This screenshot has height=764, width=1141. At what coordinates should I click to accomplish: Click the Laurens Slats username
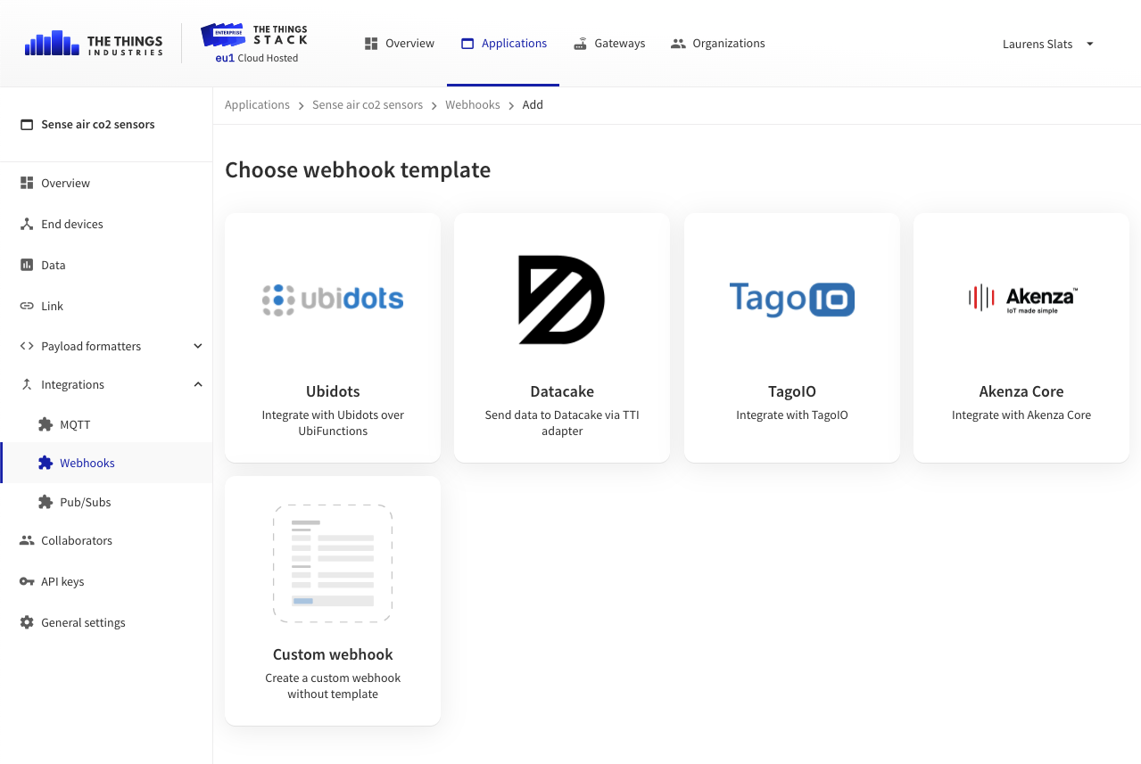(x=1038, y=44)
